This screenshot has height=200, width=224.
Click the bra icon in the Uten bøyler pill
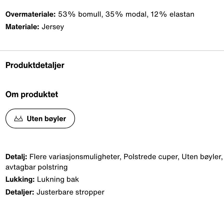(x=18, y=118)
